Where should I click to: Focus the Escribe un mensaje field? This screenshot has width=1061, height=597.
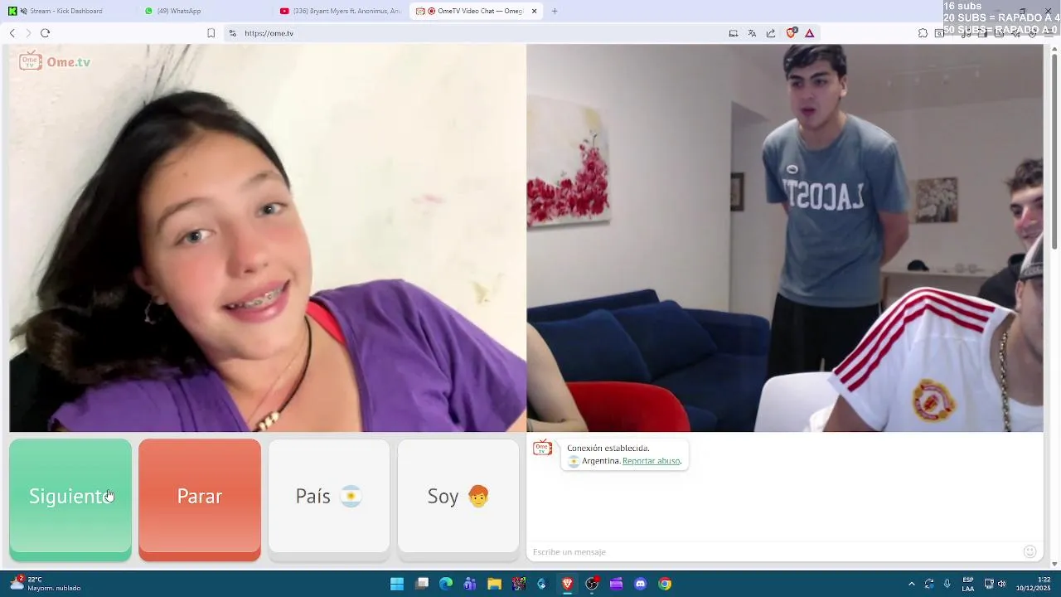(775, 551)
